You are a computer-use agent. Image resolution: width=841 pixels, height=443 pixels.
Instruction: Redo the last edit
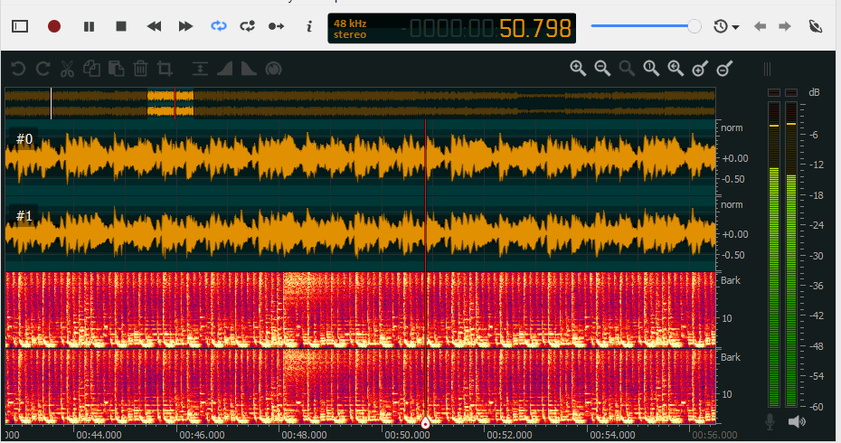pyautogui.click(x=43, y=69)
